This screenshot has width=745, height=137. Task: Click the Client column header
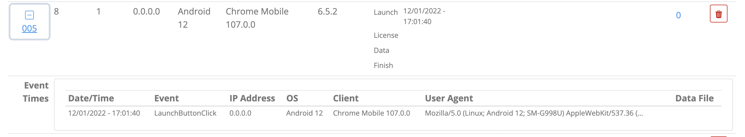click(346, 98)
